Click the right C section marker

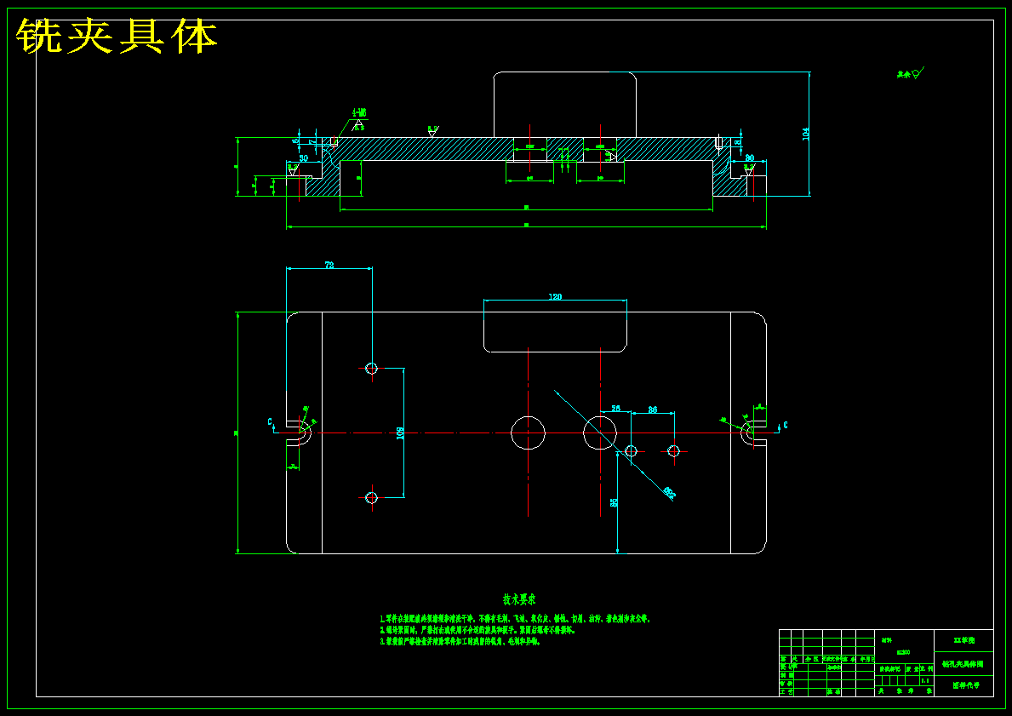(785, 425)
